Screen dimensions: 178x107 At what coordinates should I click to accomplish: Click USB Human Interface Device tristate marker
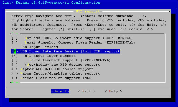click(x=15, y=51)
